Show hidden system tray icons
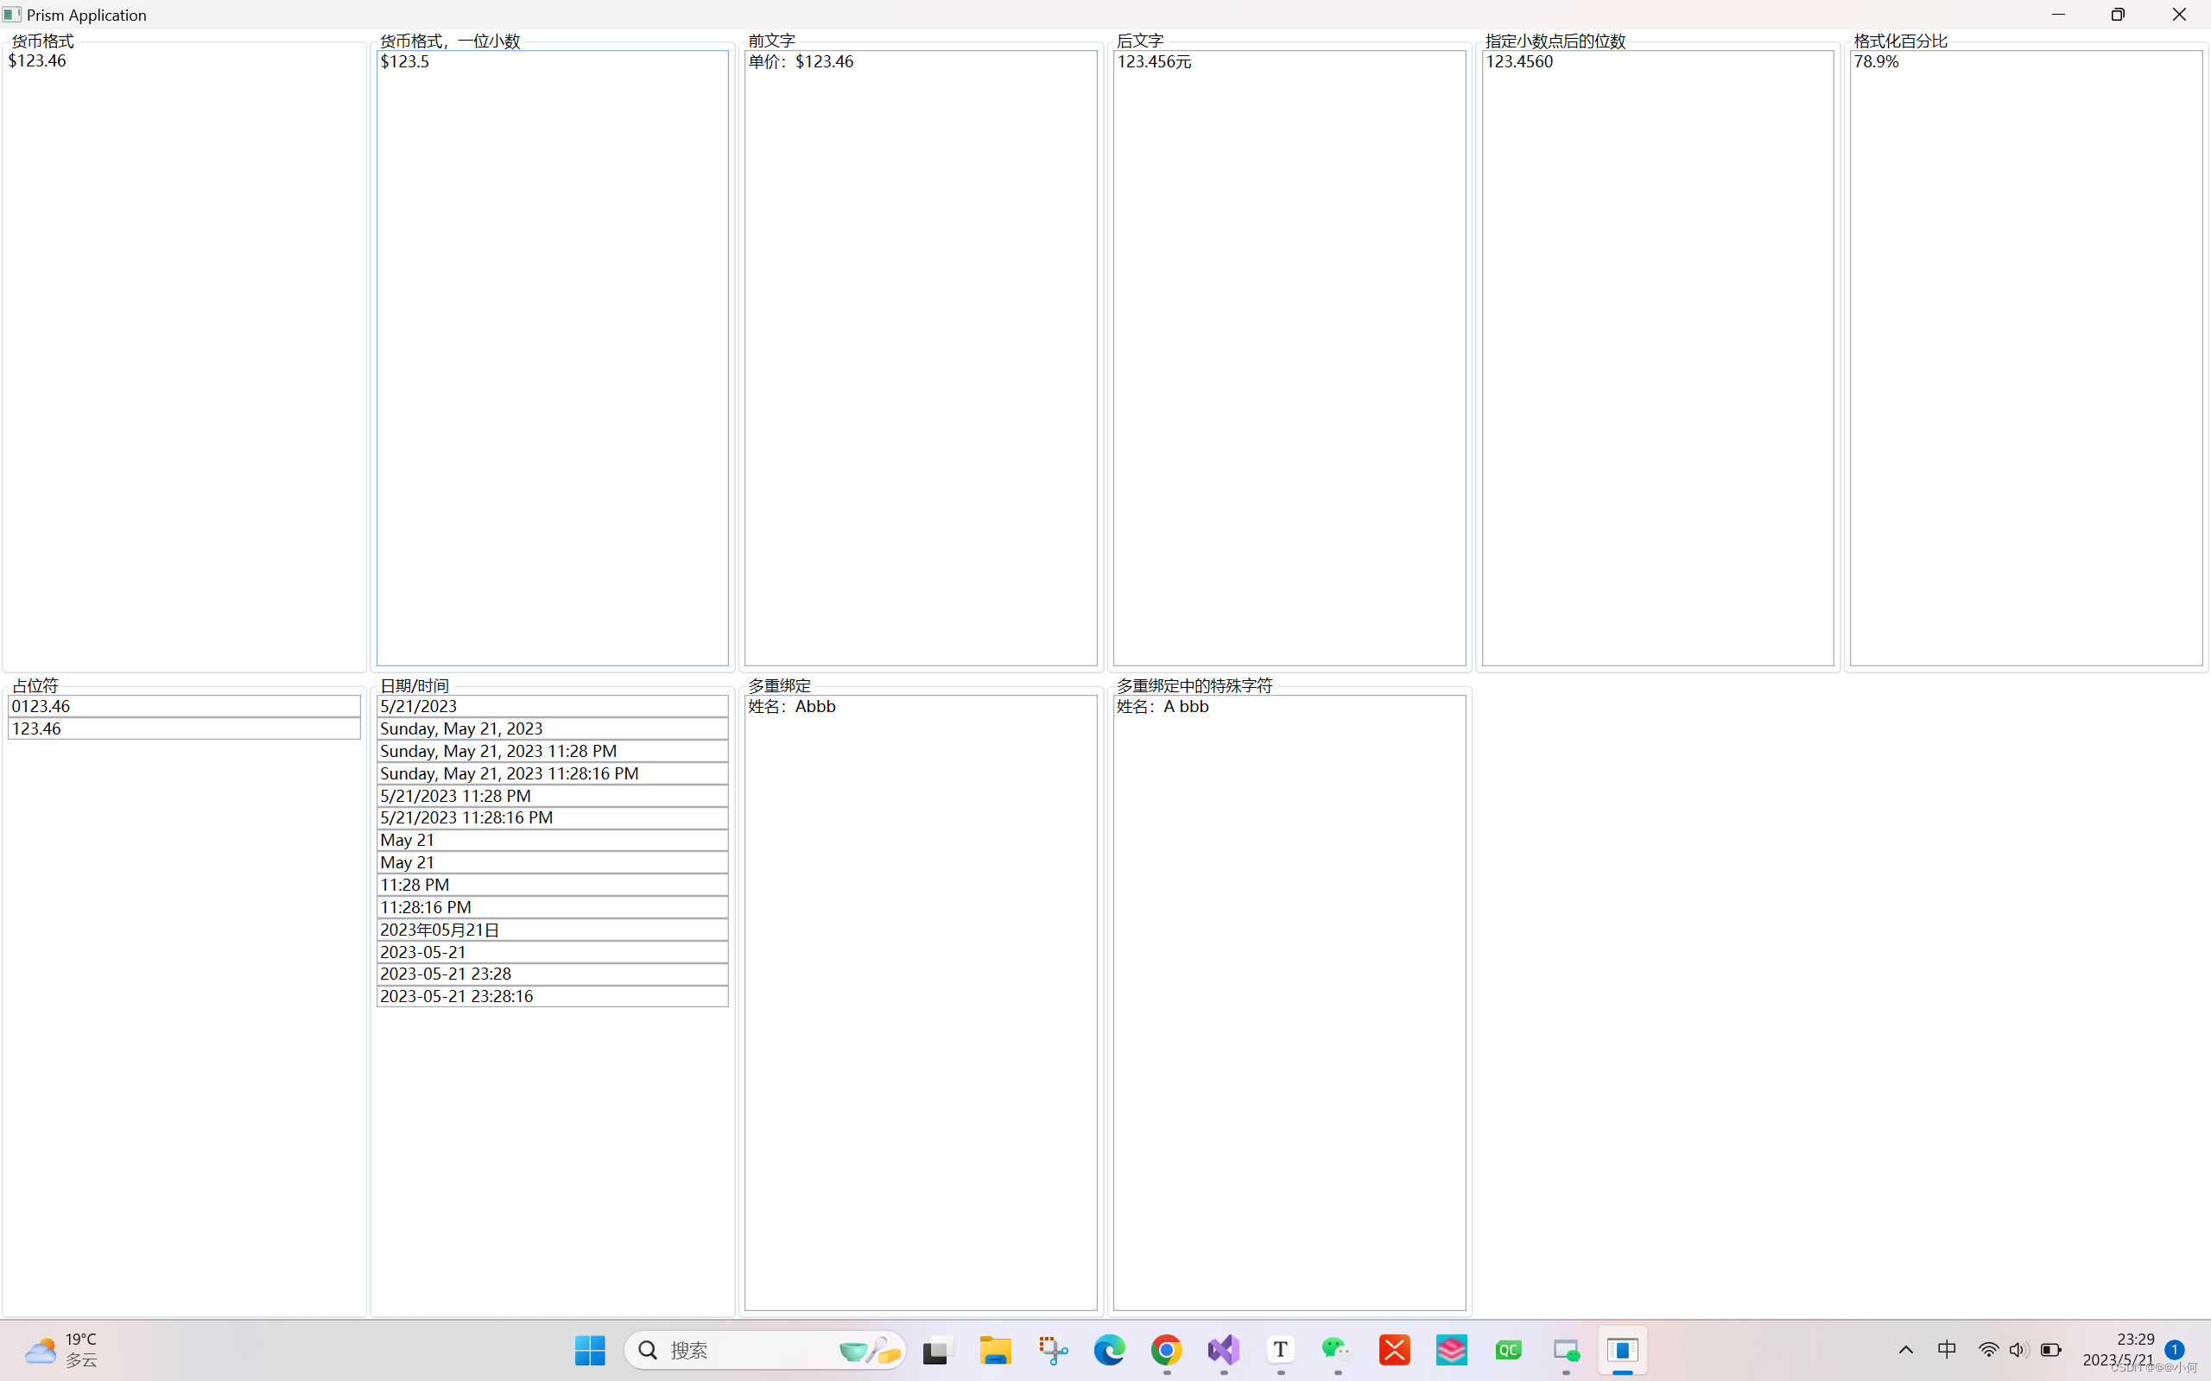Image resolution: width=2211 pixels, height=1381 pixels. coord(1906,1350)
